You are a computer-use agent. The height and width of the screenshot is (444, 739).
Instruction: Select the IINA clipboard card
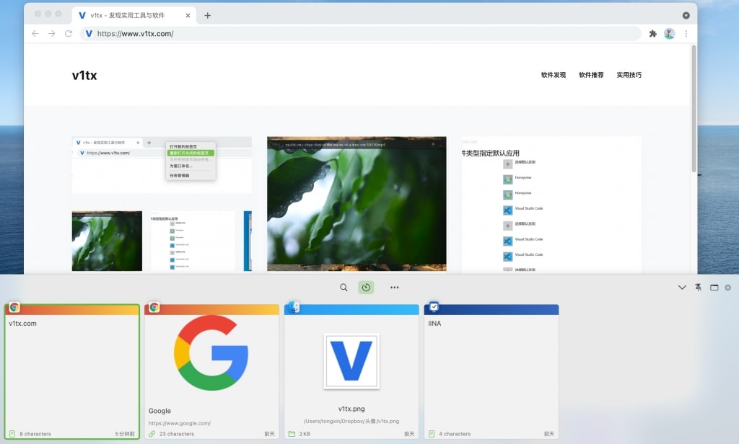tap(491, 371)
